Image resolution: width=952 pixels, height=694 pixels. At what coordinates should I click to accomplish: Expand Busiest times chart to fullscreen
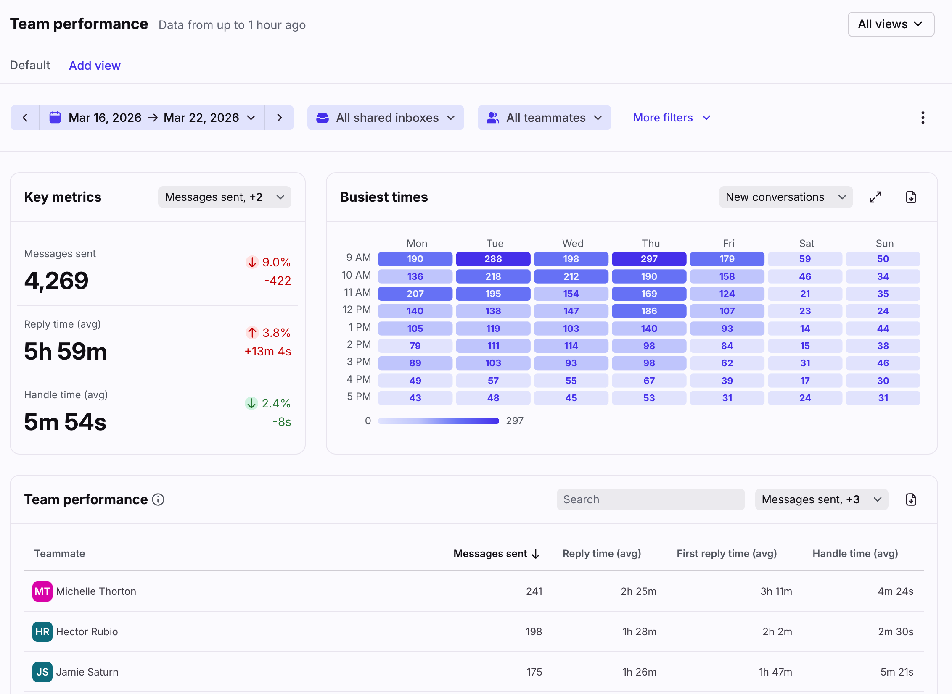(875, 197)
